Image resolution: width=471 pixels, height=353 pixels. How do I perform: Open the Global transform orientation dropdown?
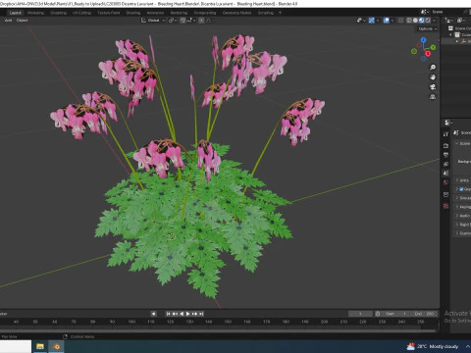coord(153,21)
